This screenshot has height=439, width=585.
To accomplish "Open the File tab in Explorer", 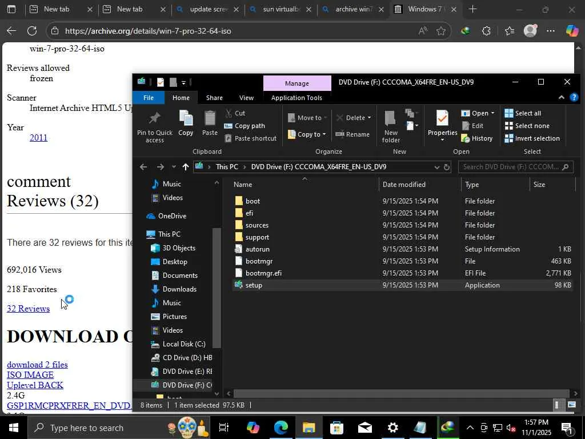I will tap(149, 98).
